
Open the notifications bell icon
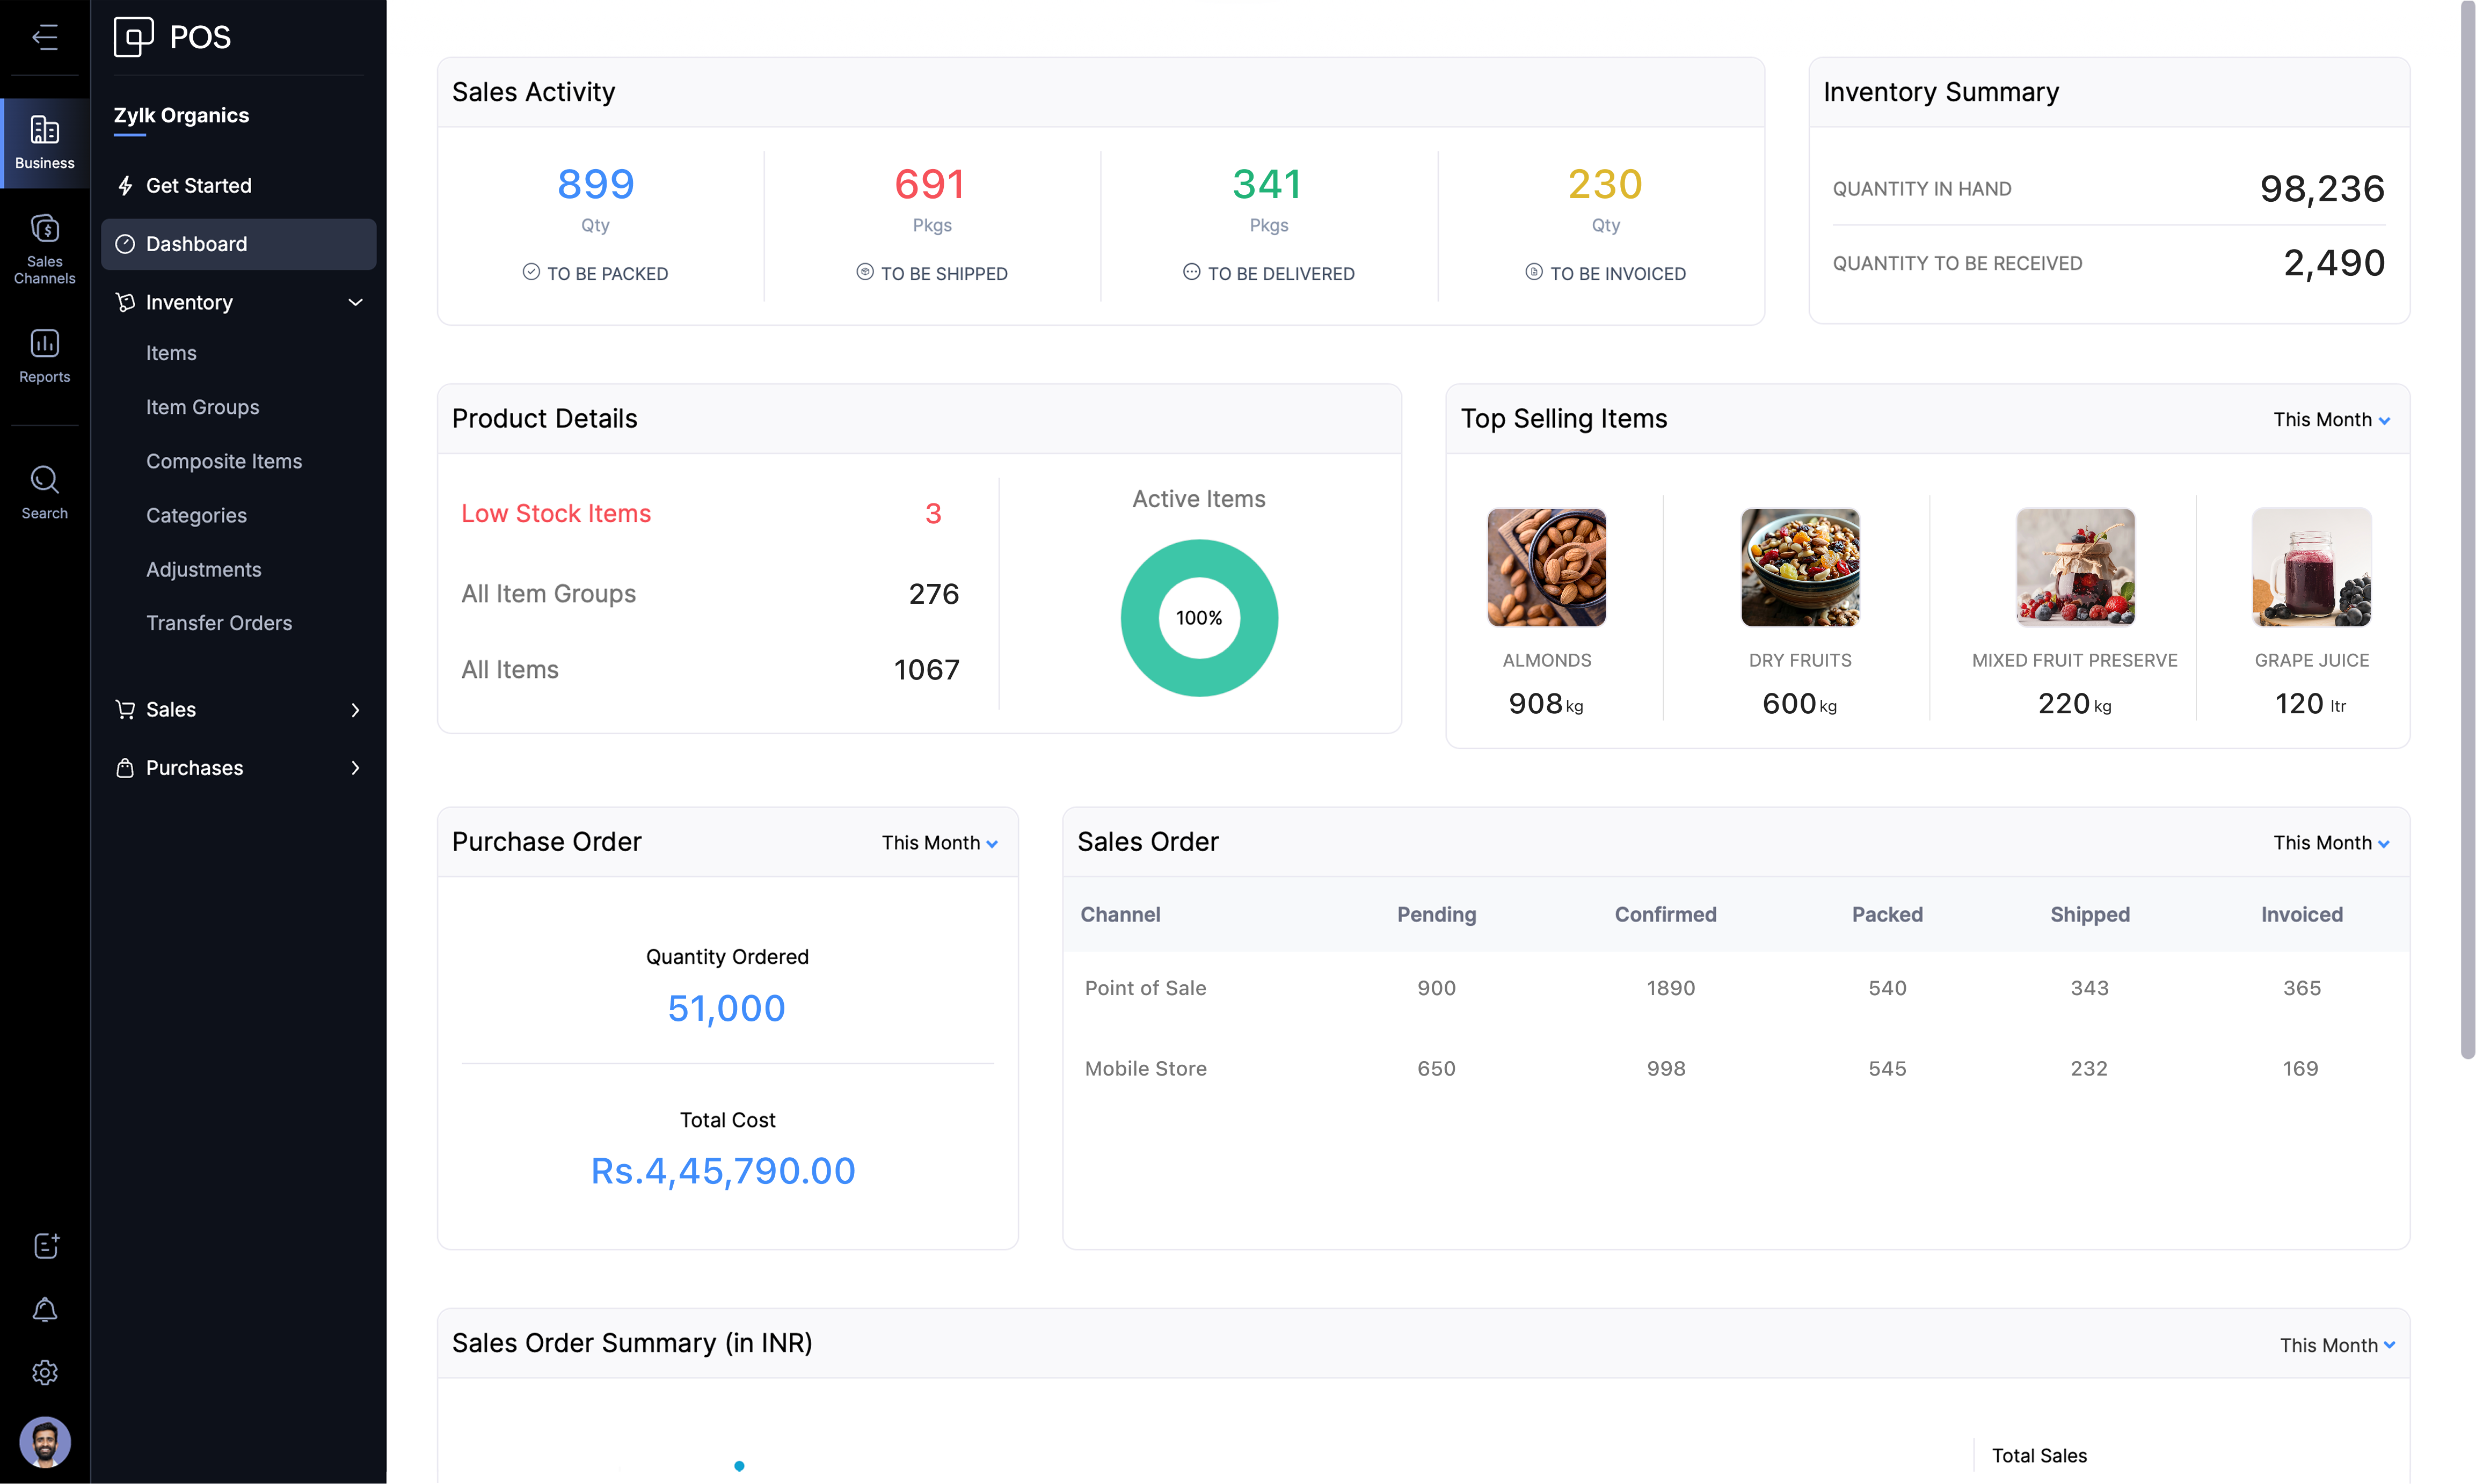click(45, 1309)
